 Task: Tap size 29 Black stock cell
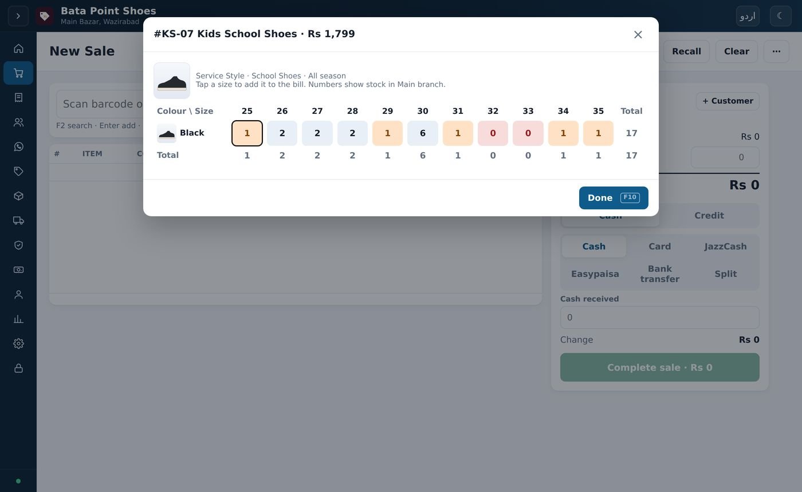387,133
